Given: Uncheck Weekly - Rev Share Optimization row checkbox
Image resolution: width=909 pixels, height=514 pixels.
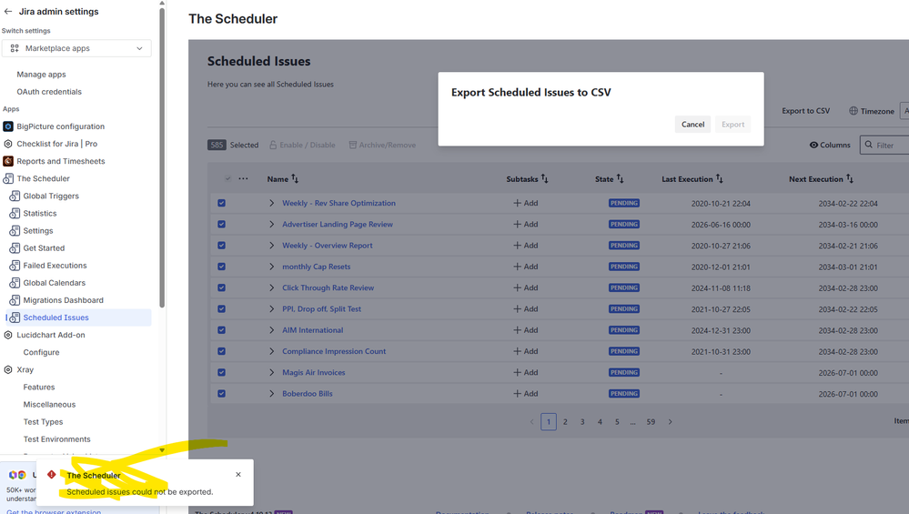Looking at the screenshot, I should 221,203.
